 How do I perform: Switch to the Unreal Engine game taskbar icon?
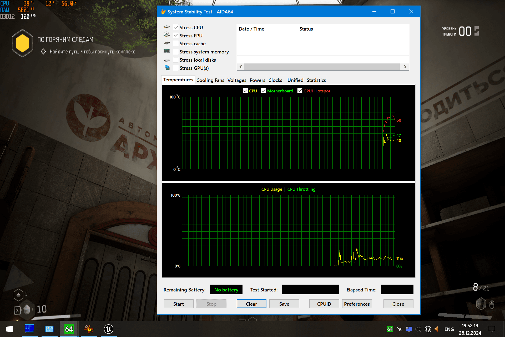109,329
